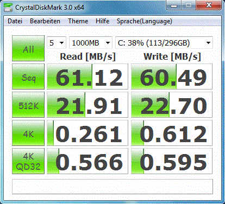Click the CrystalDiskMark title bar icon

[x=8, y=7]
